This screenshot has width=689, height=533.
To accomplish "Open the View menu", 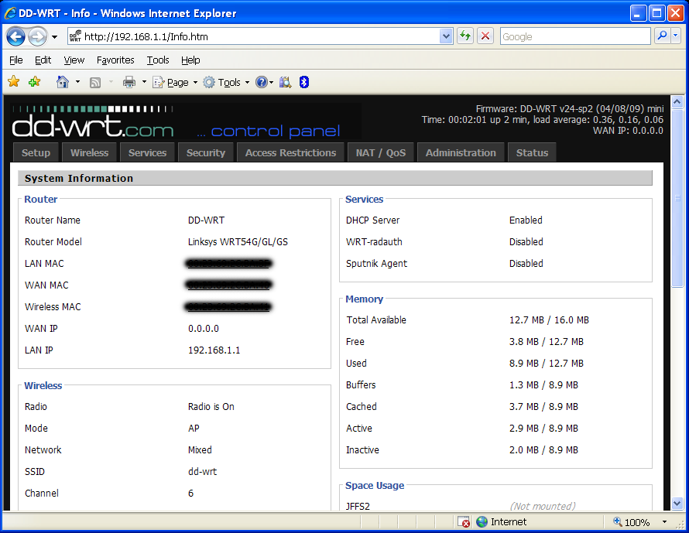I will point(74,60).
